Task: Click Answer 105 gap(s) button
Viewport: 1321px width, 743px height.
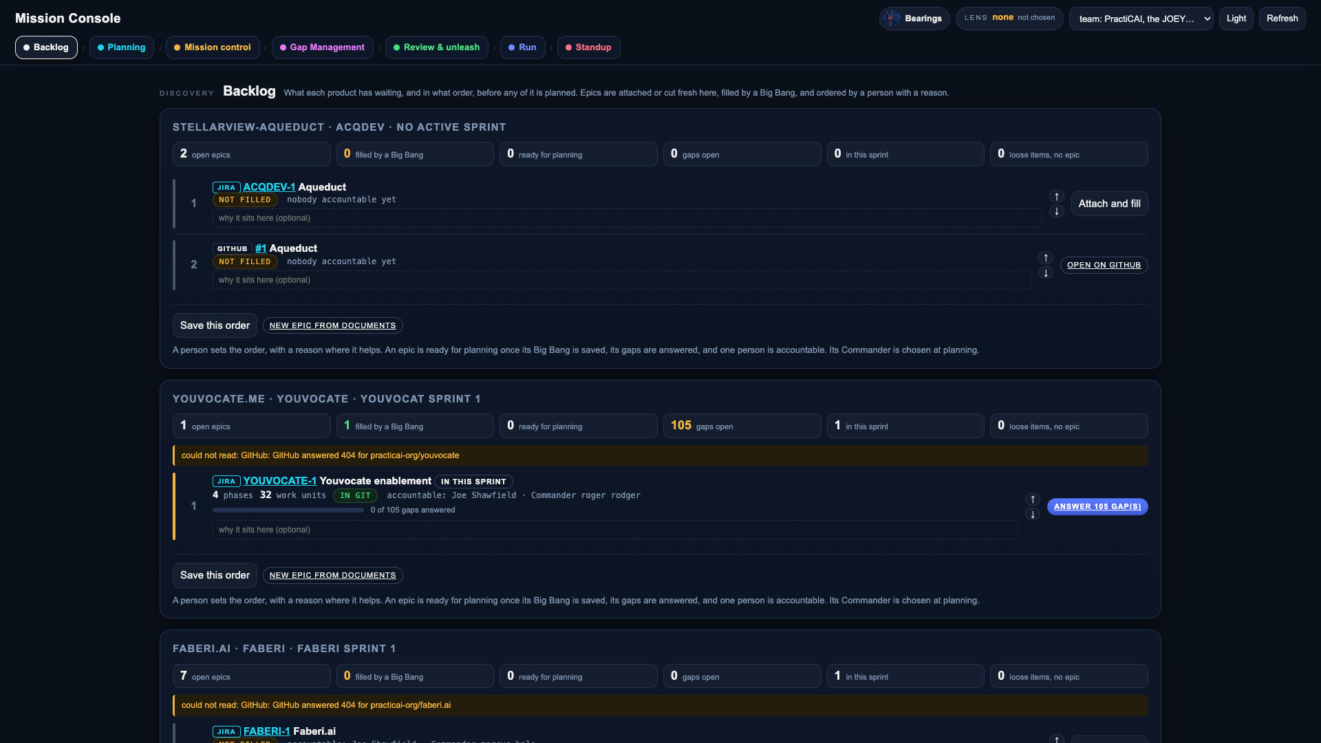Action: point(1097,507)
